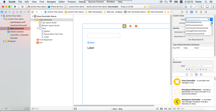Show the File Template library
Screen dimensions: 216x111
(187, 75)
